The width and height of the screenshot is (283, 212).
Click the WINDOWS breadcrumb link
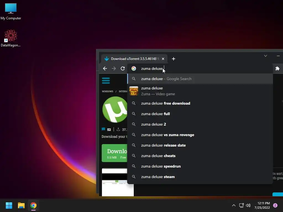pyautogui.click(x=108, y=91)
